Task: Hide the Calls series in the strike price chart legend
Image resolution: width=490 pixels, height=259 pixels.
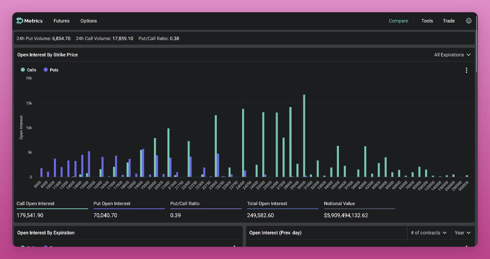Action: click(x=29, y=70)
